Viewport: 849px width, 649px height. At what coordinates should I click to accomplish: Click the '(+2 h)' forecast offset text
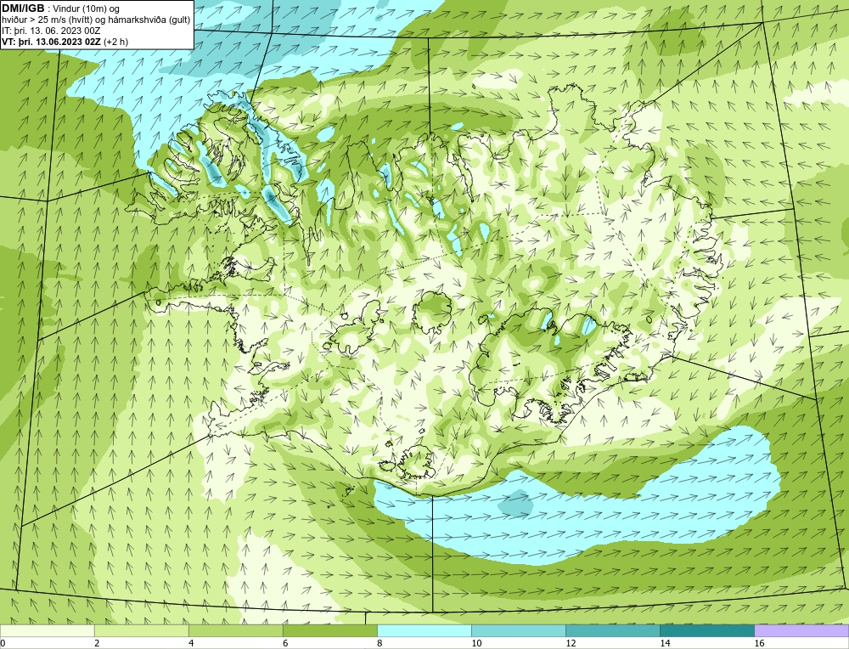click(115, 42)
